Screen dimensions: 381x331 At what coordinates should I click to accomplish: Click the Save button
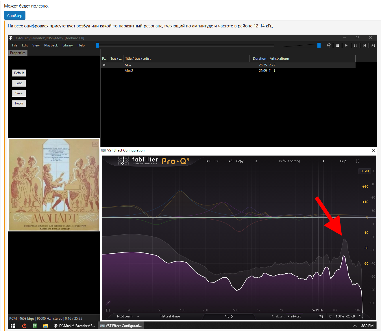[19, 93]
